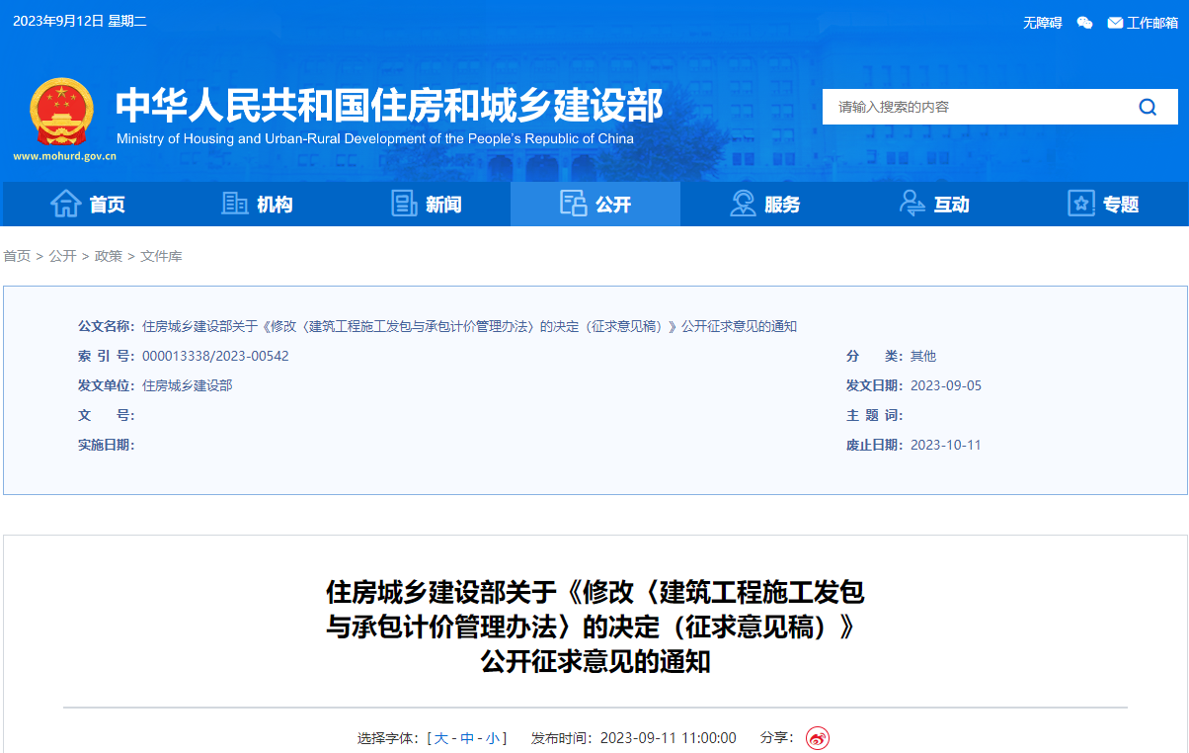
Task: Open the 公开 navigation tab
Action: [595, 205]
